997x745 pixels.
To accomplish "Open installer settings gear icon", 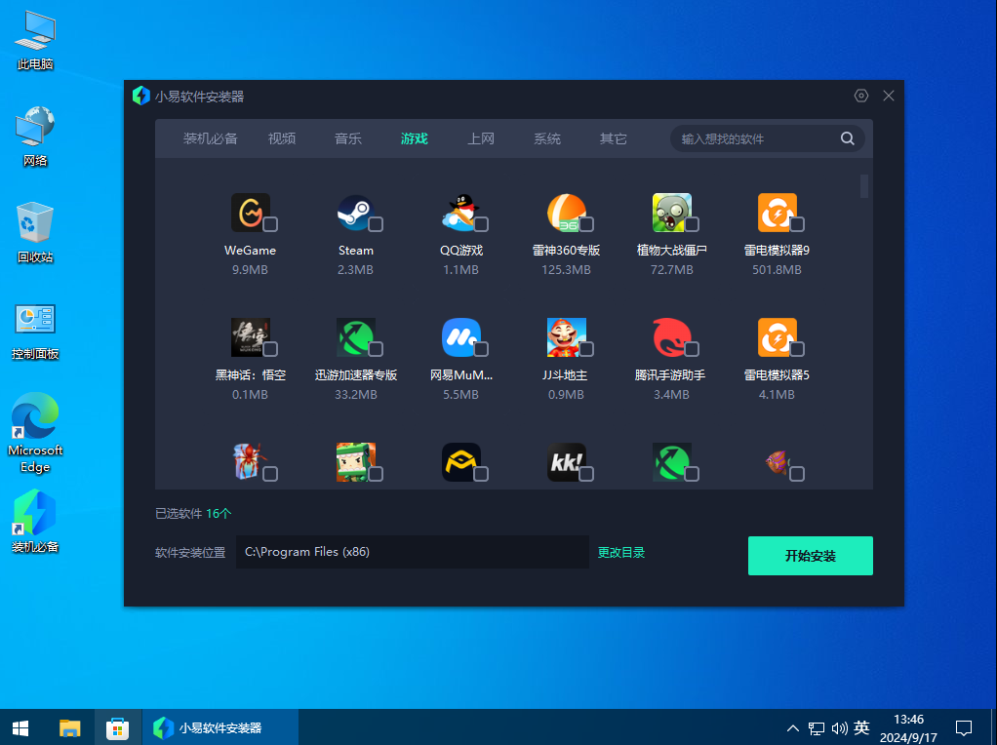I will 861,96.
